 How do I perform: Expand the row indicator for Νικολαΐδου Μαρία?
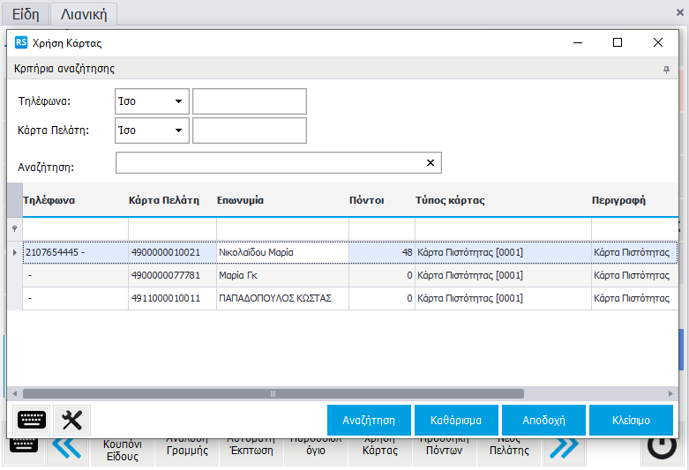14,252
